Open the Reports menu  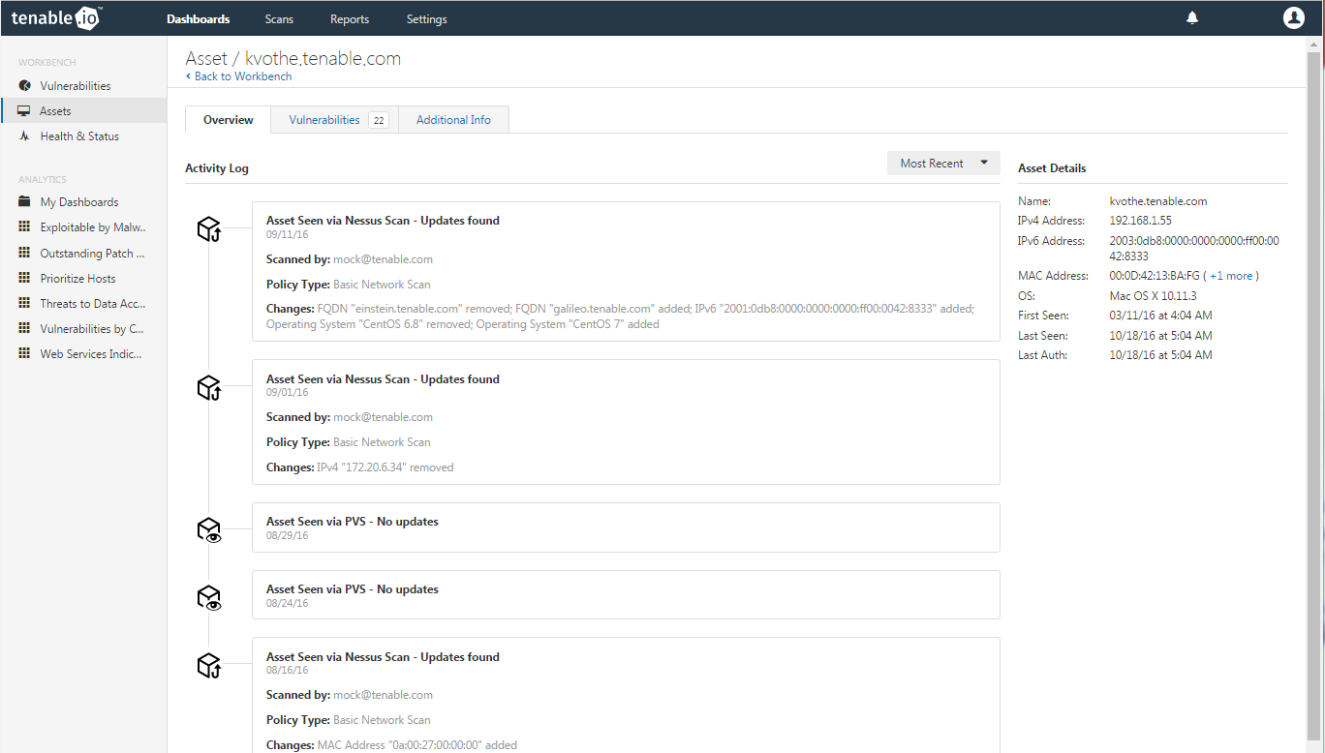point(350,19)
